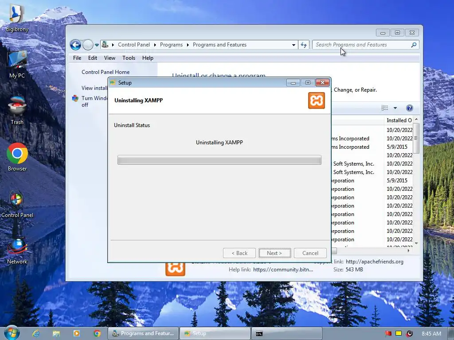Open the File menu
The height and width of the screenshot is (340, 454).
tap(77, 58)
